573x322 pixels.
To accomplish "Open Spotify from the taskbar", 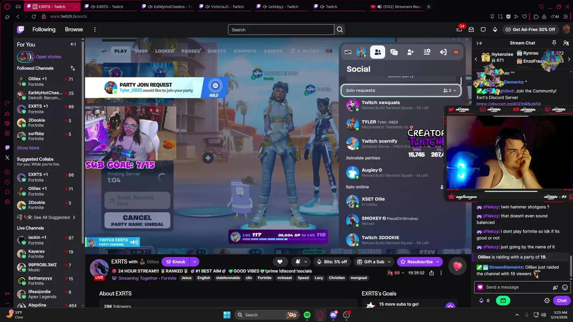I will pos(307,315).
